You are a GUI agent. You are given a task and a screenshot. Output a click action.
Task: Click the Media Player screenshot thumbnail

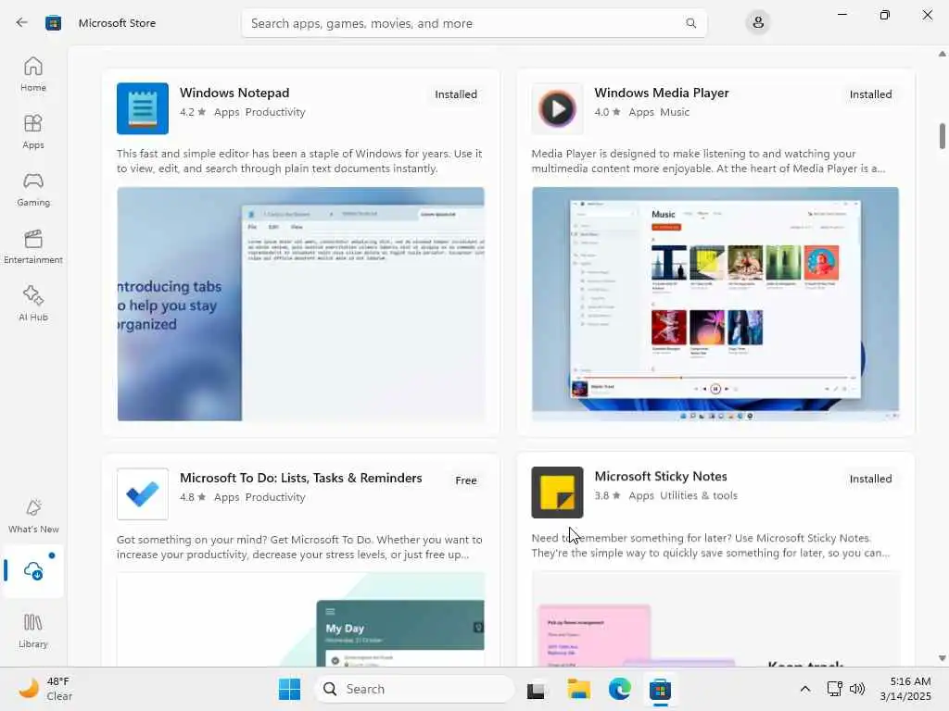pyautogui.click(x=715, y=304)
